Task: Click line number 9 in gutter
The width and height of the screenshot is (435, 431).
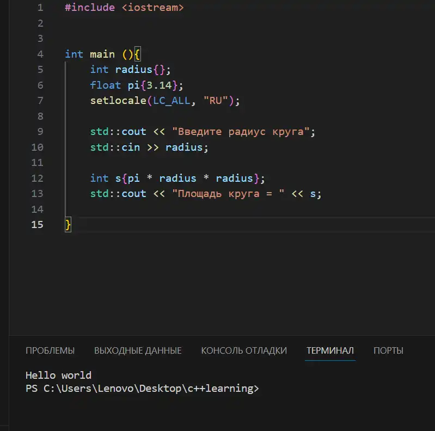Action: click(40, 132)
